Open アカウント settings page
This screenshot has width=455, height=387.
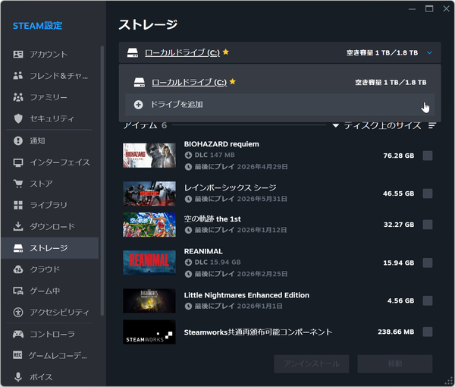point(50,55)
